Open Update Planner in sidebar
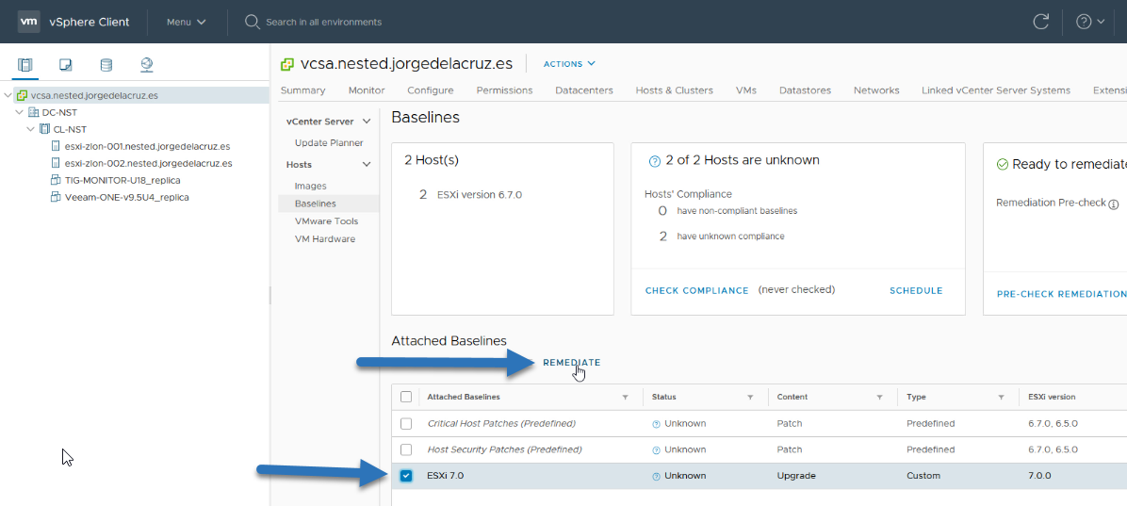The image size is (1127, 506). pos(329,143)
